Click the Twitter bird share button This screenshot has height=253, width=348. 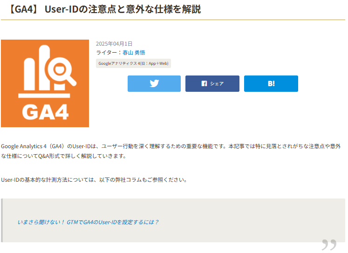[x=154, y=84]
